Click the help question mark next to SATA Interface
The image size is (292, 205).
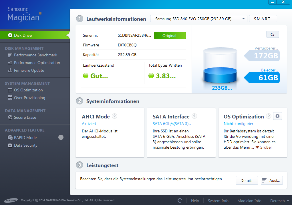pyautogui.click(x=194, y=116)
